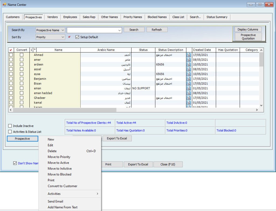Toggle the Setup Default checkbox
This screenshot has width=276, height=211.
click(77, 37)
